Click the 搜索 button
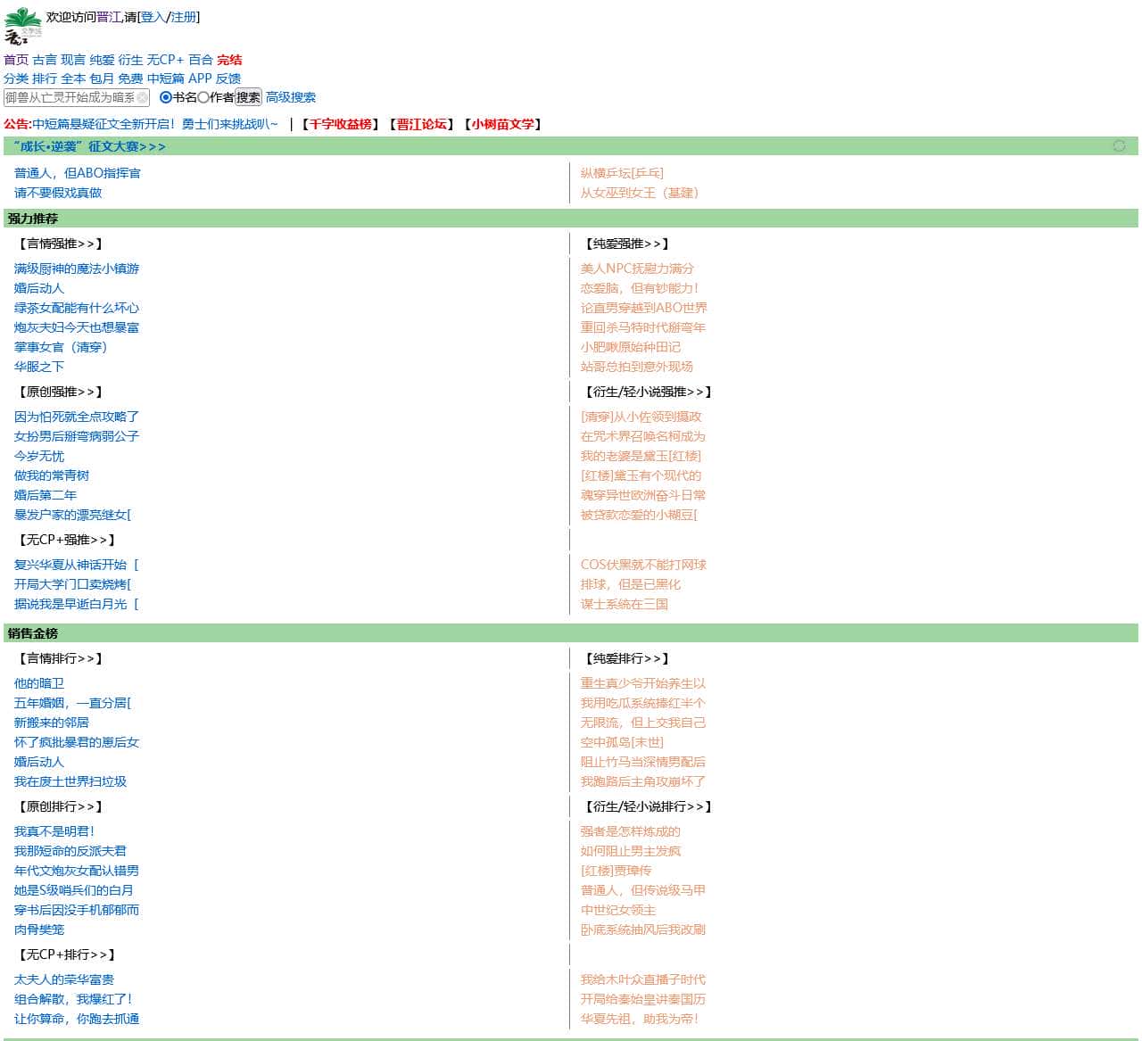The image size is (1142, 1041). [248, 97]
